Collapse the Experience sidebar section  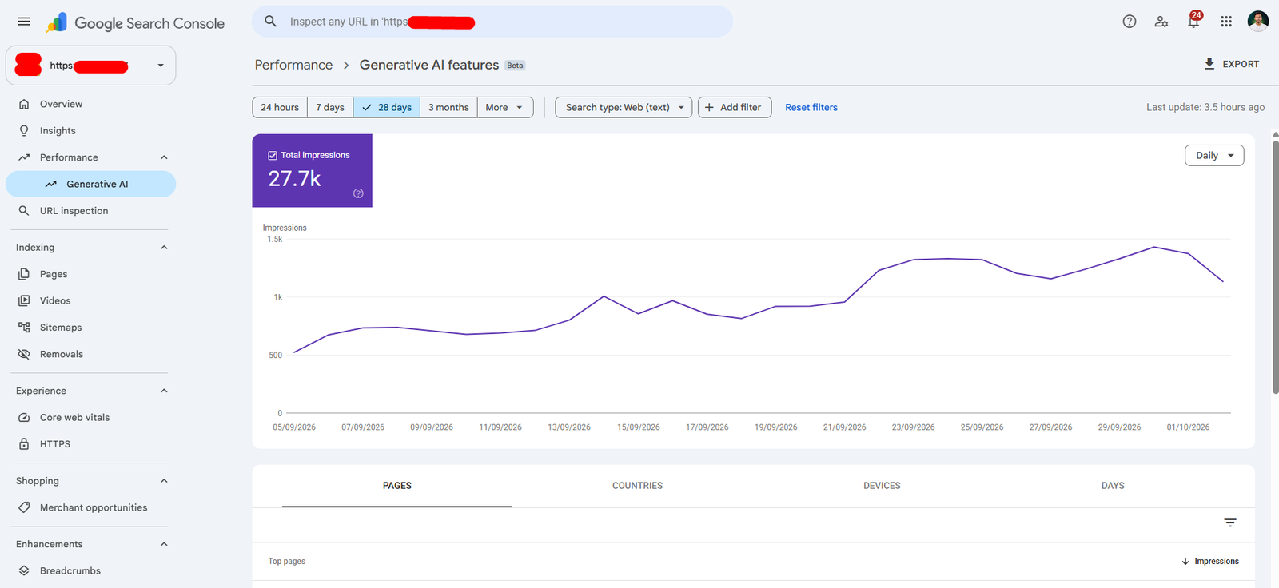[x=164, y=391]
